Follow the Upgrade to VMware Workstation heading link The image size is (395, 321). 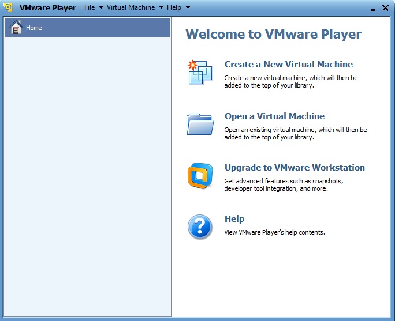[x=295, y=168]
